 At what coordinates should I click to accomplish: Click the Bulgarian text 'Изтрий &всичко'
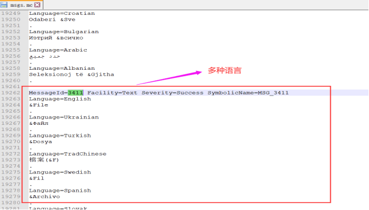tap(56, 38)
